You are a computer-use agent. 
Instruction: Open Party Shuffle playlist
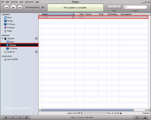12,59
